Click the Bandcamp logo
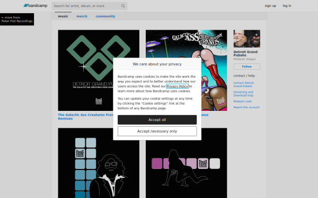 click(36, 6)
